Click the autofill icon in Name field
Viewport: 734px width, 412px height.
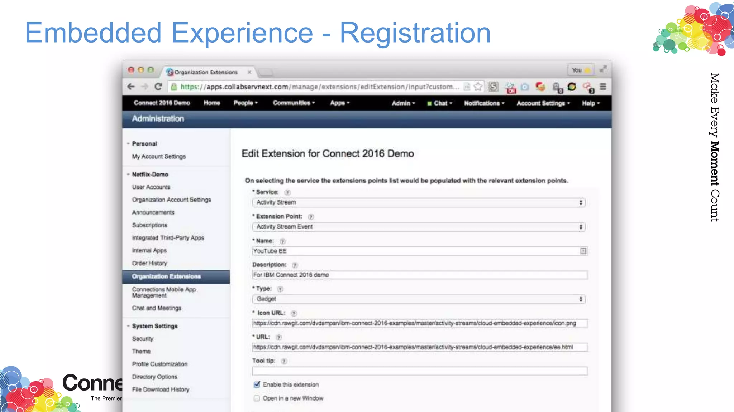pos(583,251)
